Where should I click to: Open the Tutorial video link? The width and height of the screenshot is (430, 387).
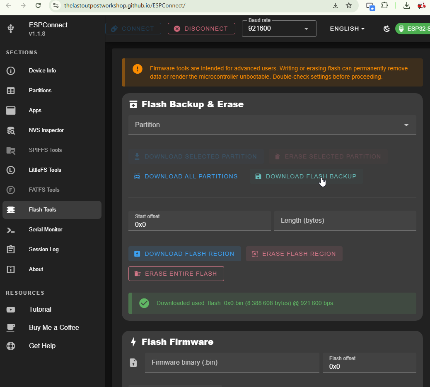(40, 310)
